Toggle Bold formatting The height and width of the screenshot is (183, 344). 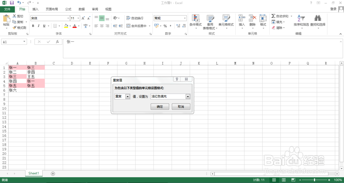point(33,26)
